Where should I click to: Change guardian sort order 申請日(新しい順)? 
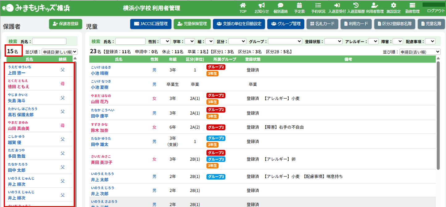pos(59,52)
